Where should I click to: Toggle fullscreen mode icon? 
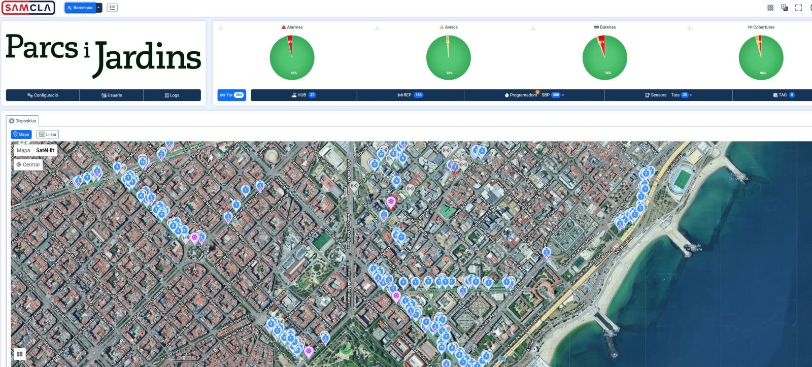click(x=798, y=8)
